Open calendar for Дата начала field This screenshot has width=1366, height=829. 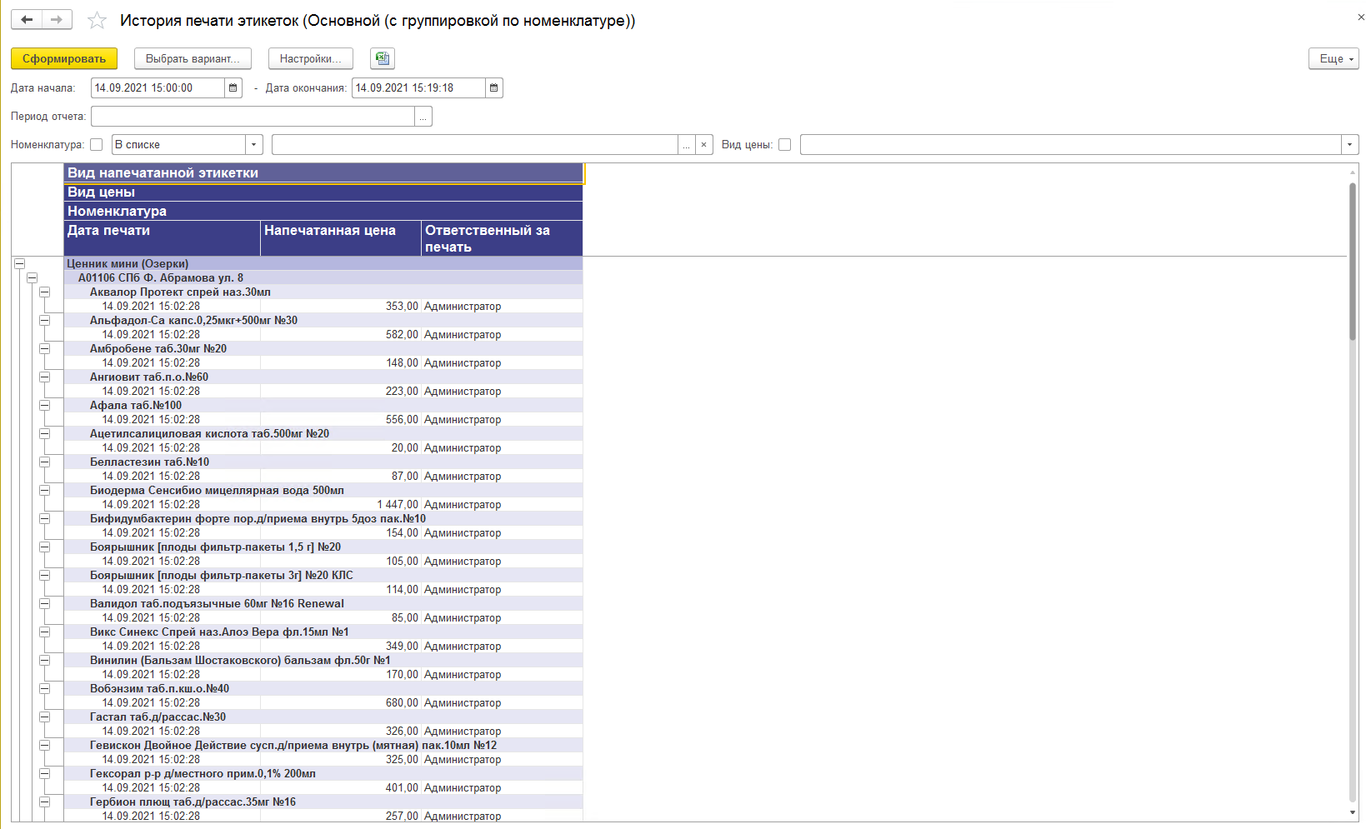233,87
